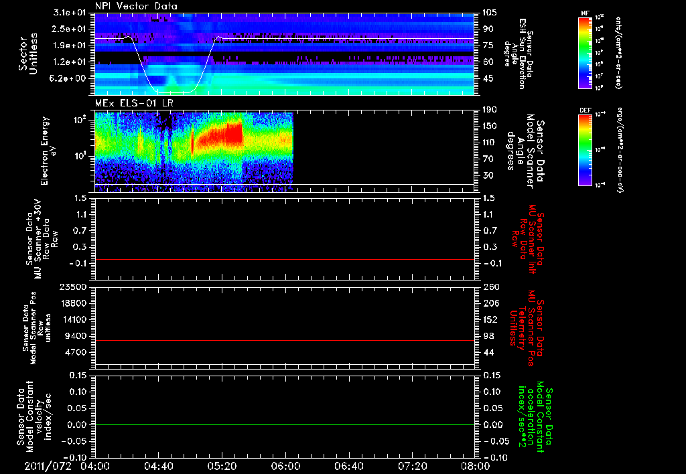Click the 98 telemetry axis tick
The width and height of the screenshot is (686, 474).
coord(488,336)
